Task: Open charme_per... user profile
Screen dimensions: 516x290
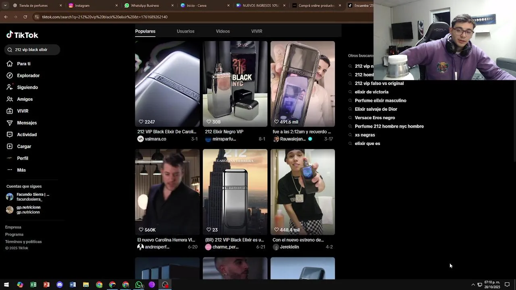Action: pos(222,247)
